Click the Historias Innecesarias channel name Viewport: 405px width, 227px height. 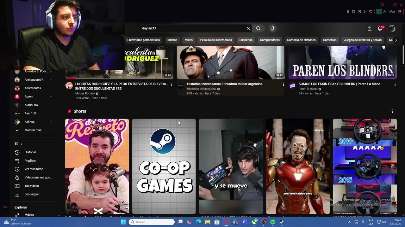202,89
